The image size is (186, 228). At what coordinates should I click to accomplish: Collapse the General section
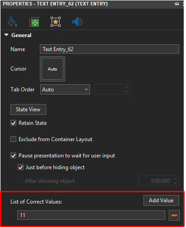(x=6, y=35)
